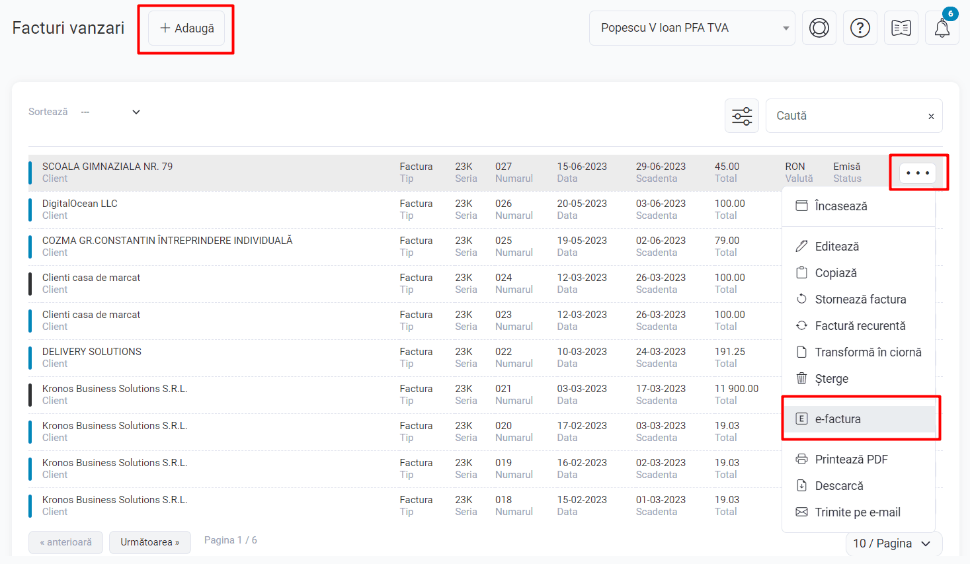Open the notifications bell icon
Viewport: 970px width, 564px height.
[x=942, y=28]
